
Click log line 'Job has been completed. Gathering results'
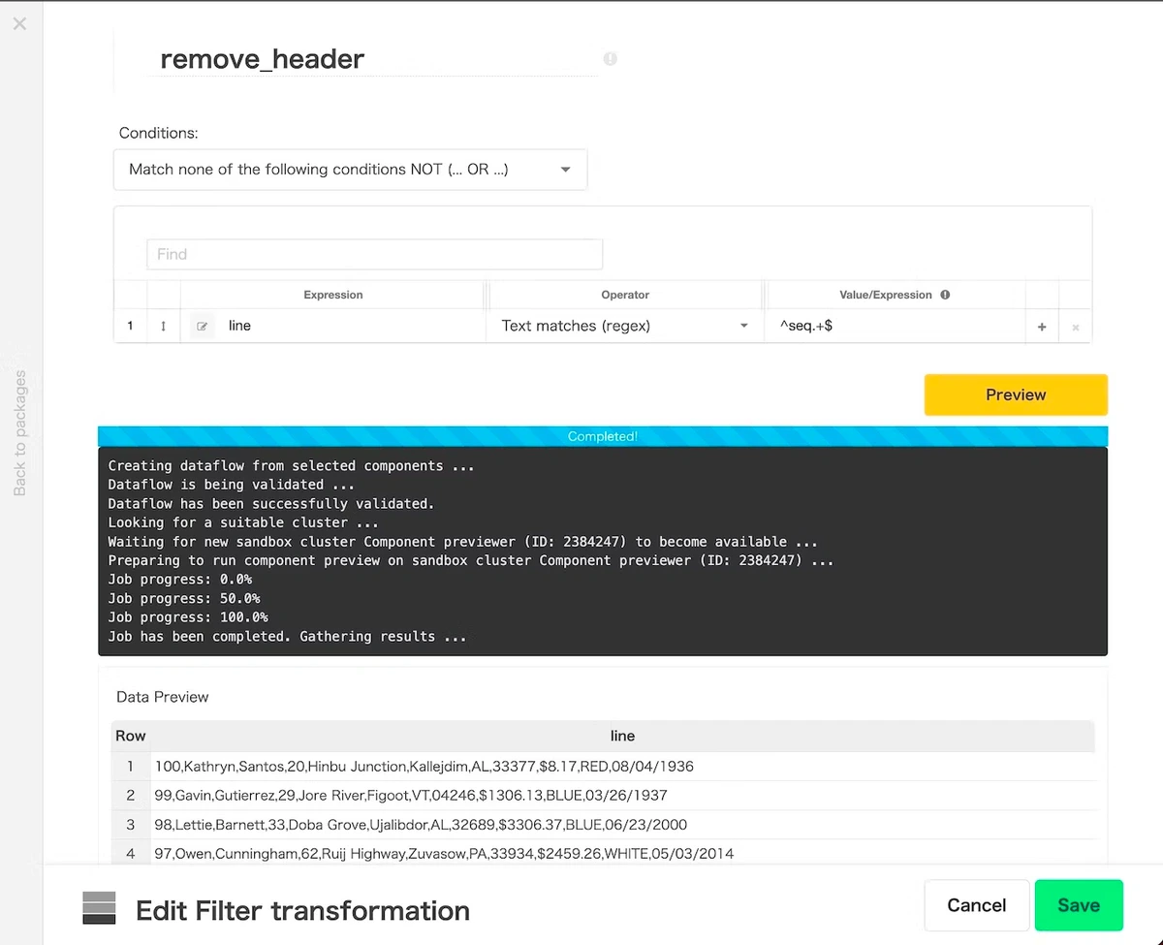287,637
